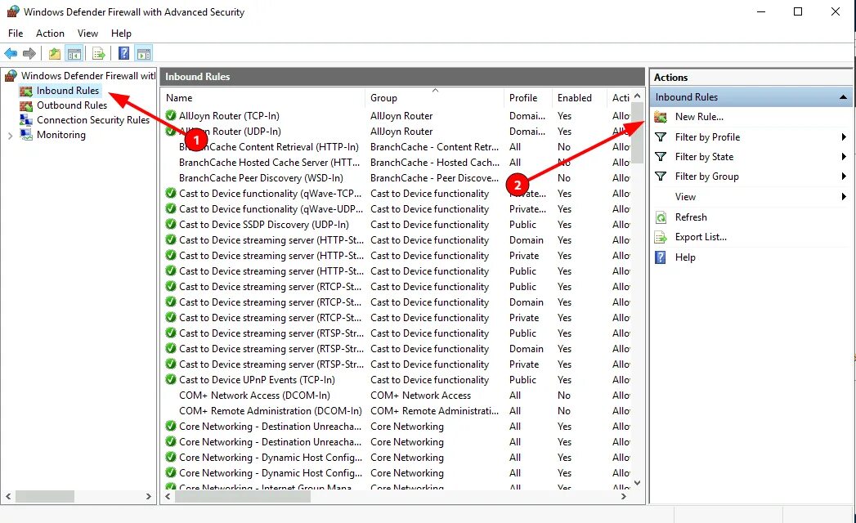Toggle the Show/Hide Action Pane toolbar icon

(x=144, y=53)
